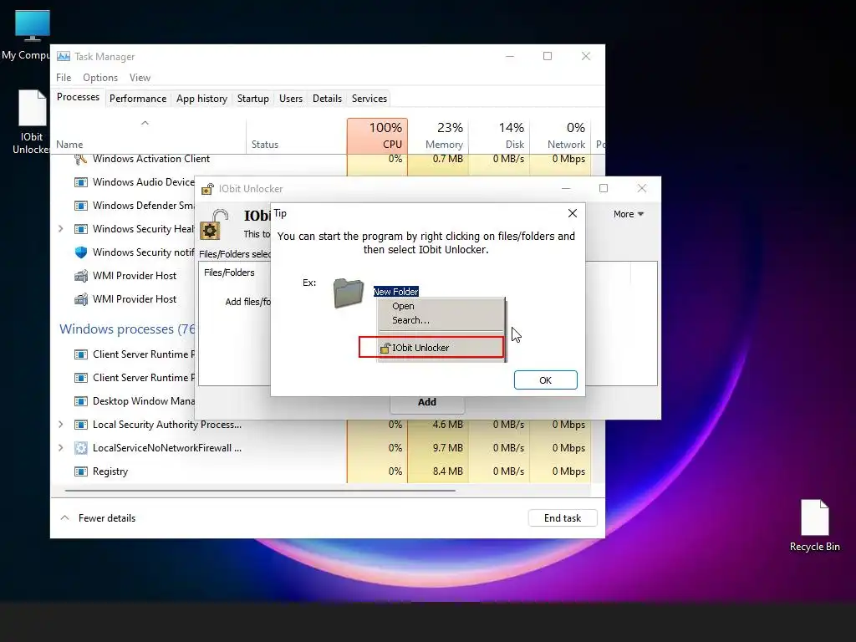Click the Windows Security notification shield icon
856x642 pixels.
coord(81,252)
